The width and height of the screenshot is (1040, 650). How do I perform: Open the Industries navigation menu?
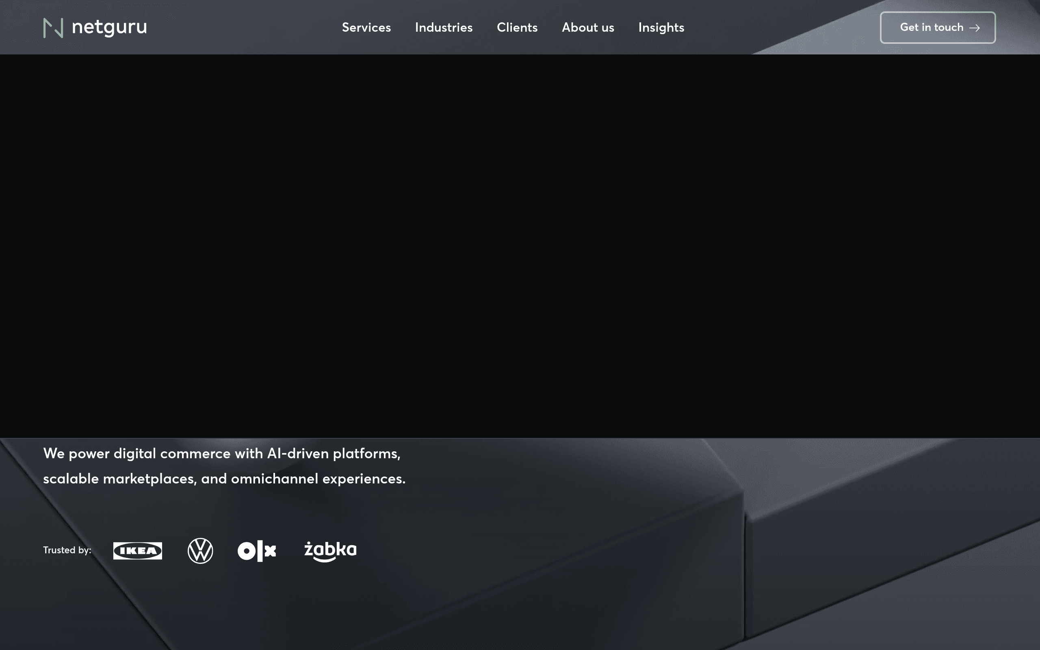[x=444, y=28]
